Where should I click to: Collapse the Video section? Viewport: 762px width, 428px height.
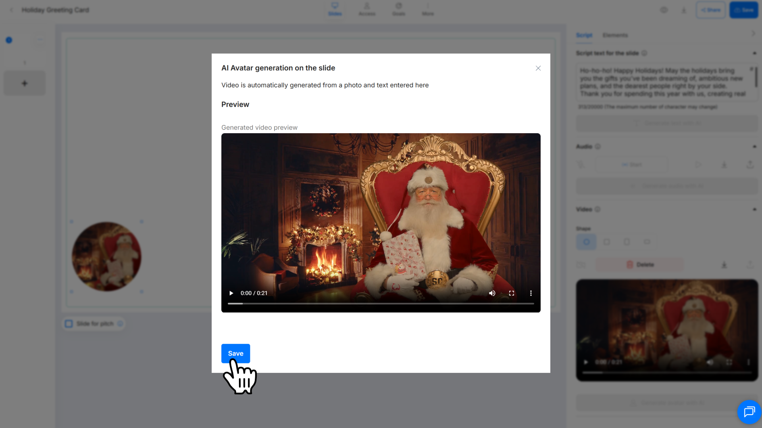click(754, 209)
